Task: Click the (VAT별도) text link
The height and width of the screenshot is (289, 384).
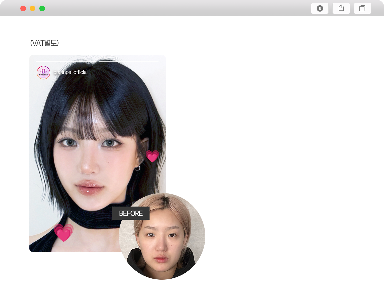Action: click(44, 43)
